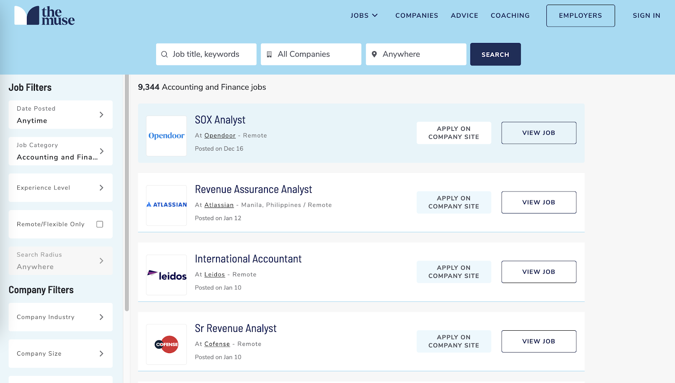This screenshot has height=383, width=675.
Task: Go to the COMPANIES page
Action: 417,16
